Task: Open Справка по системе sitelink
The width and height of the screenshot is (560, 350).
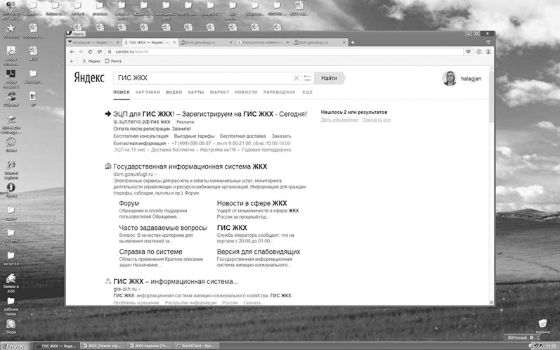Action: pos(150,252)
